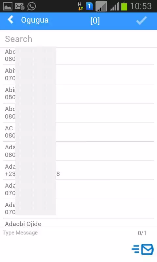
Task: Select the Adaobi Ojide contact
Action: tap(78, 223)
